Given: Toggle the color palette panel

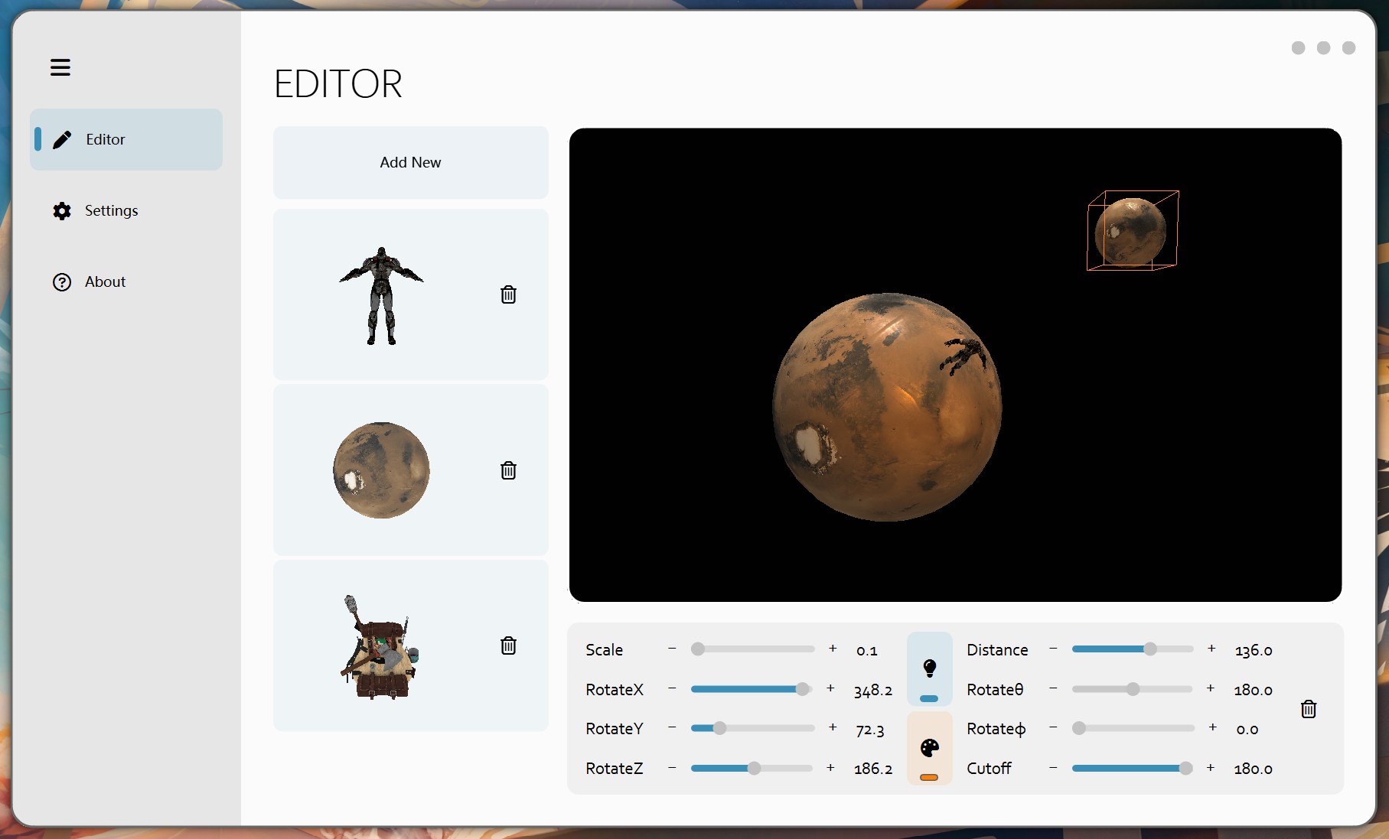Looking at the screenshot, I should click(x=929, y=748).
